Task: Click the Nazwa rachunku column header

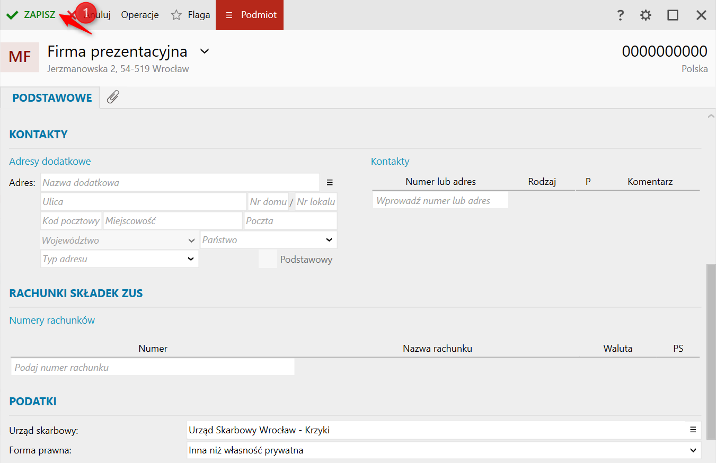Action: click(x=437, y=349)
